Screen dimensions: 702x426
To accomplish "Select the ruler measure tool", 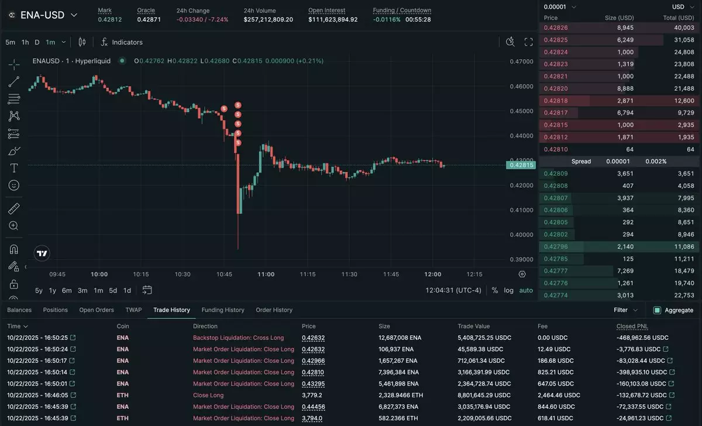I will pos(14,208).
